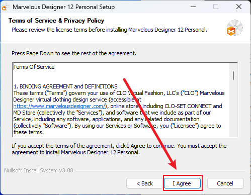Click I Agree to accept the terms
The width and height of the screenshot is (251, 195).
(182, 183)
